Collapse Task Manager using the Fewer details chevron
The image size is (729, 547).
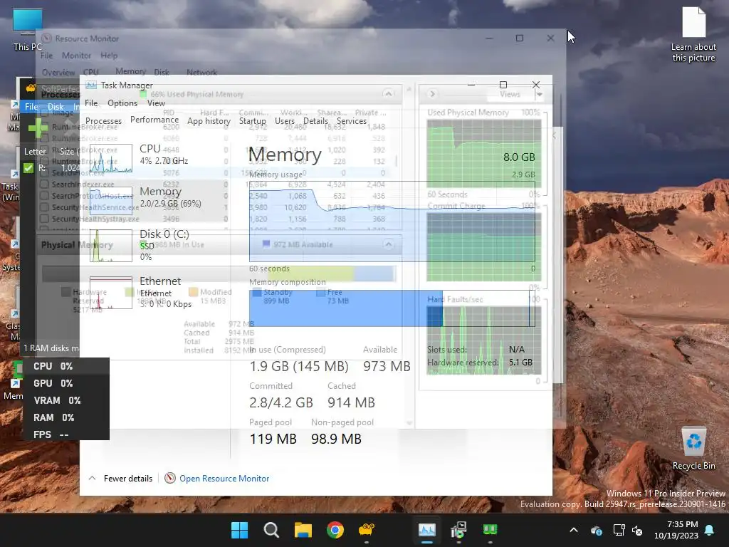point(92,478)
